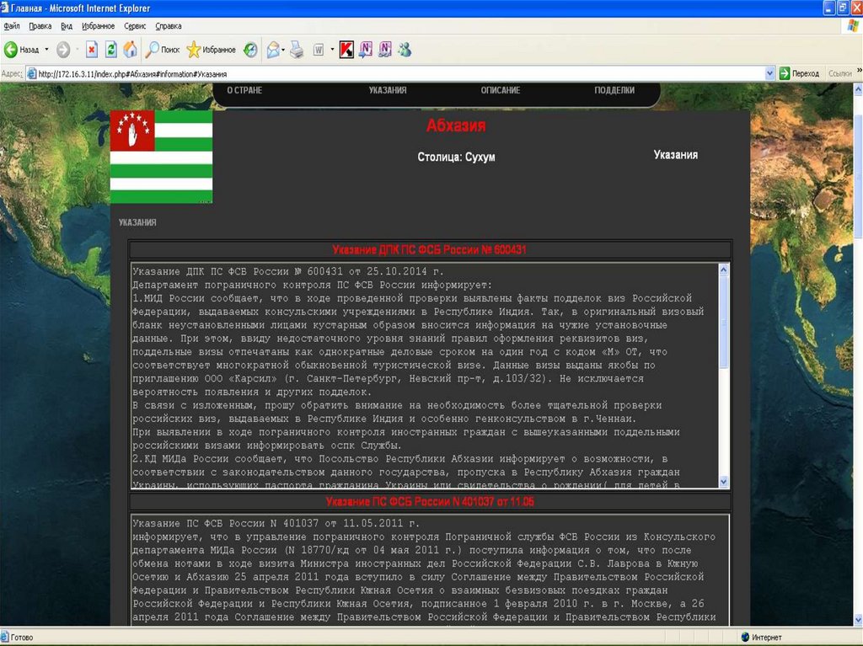Viewport: 863px width, 646px height.
Task: Open the Mail icon dropdown arrow
Action: coord(284,50)
